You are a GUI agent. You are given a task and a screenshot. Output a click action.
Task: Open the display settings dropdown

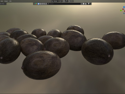point(86,4)
